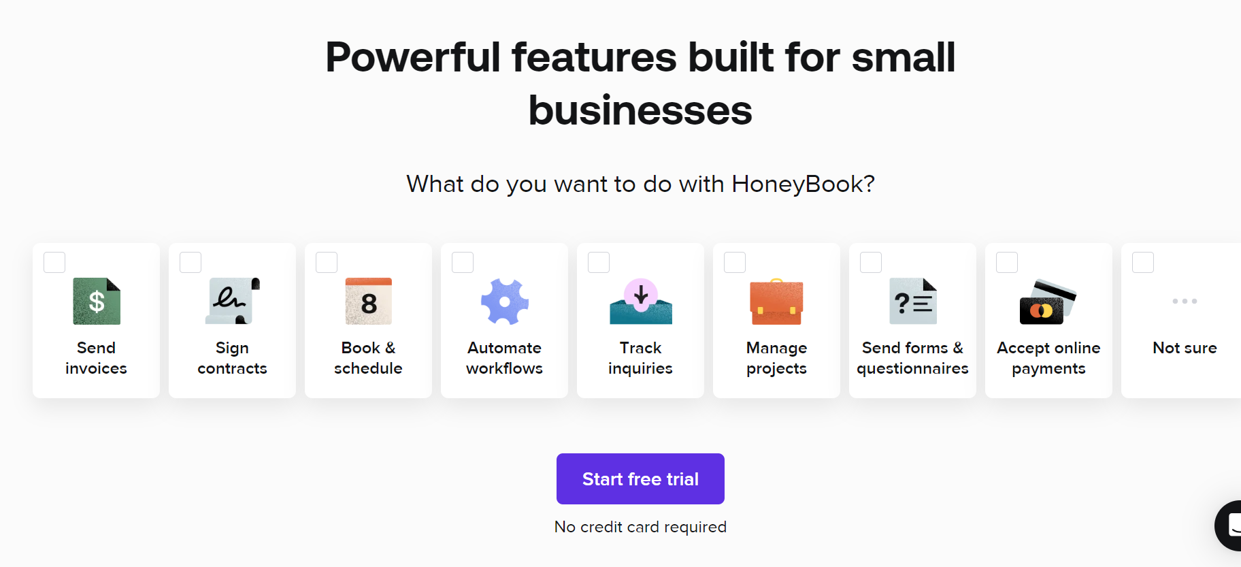Open the chat widget bubble
The width and height of the screenshot is (1241, 567).
1230,525
